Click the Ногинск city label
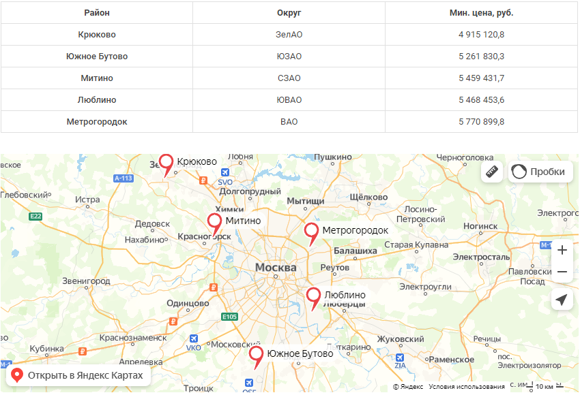 (480, 226)
